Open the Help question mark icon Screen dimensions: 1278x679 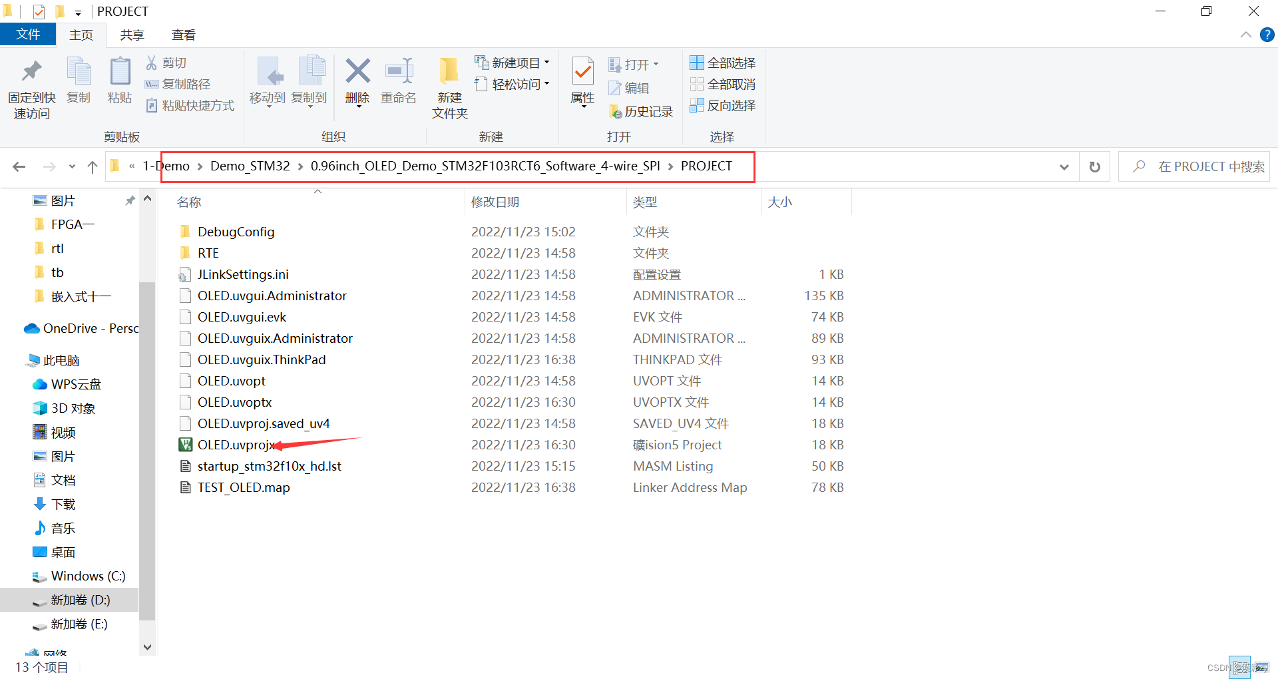[1267, 35]
